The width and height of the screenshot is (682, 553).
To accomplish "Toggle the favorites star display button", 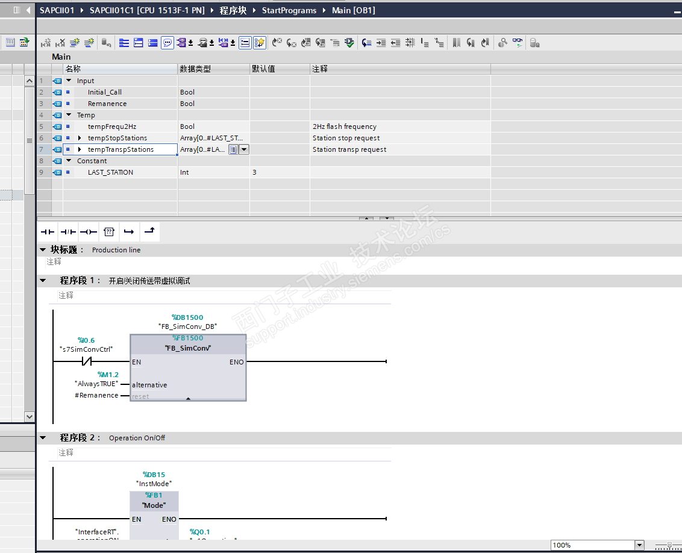I will coord(260,43).
